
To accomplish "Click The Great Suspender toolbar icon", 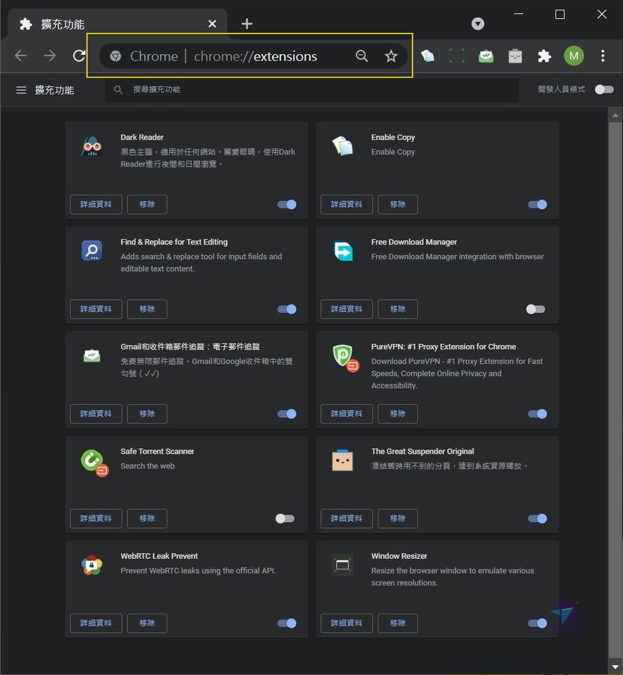I will (516, 56).
